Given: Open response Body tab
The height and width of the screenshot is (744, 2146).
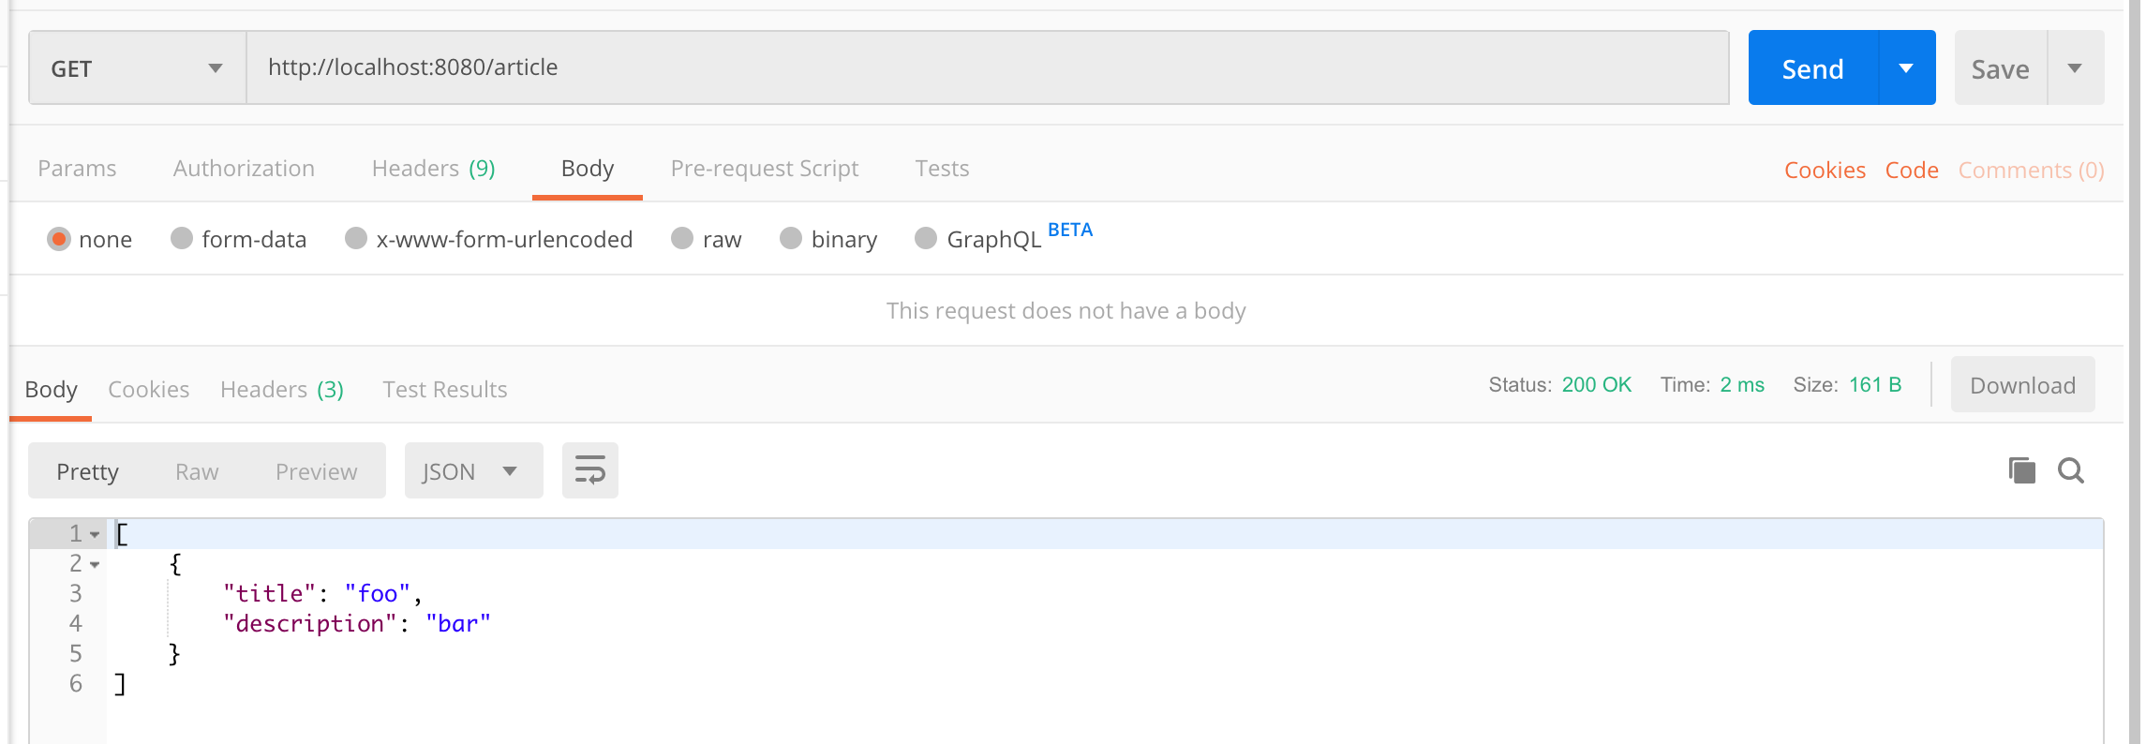Looking at the screenshot, I should pos(51,390).
